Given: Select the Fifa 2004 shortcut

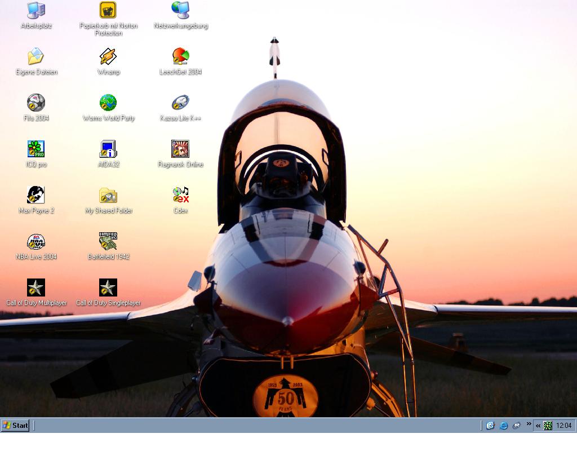Looking at the screenshot, I should [x=36, y=103].
